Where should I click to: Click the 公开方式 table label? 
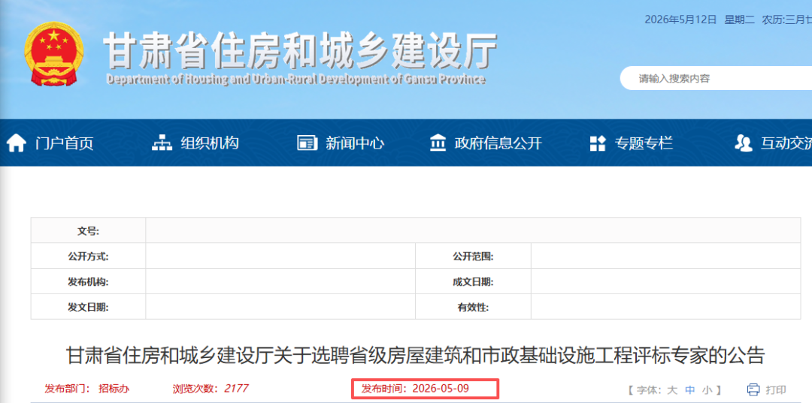coord(88,256)
